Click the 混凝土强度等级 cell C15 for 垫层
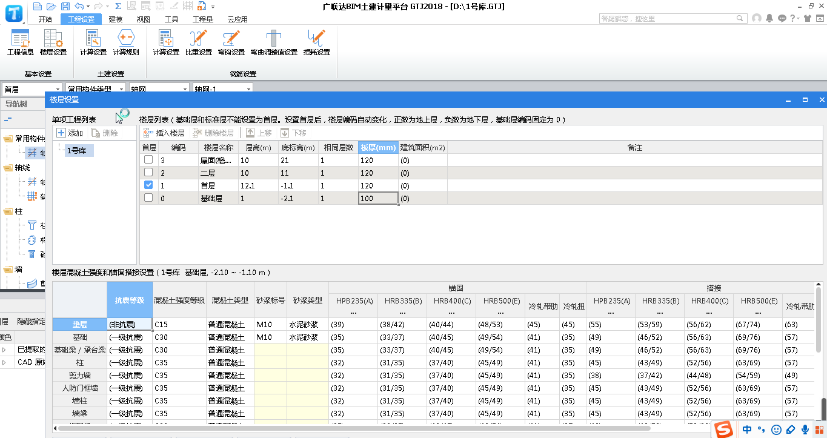This screenshot has height=438, width=827. click(x=179, y=325)
